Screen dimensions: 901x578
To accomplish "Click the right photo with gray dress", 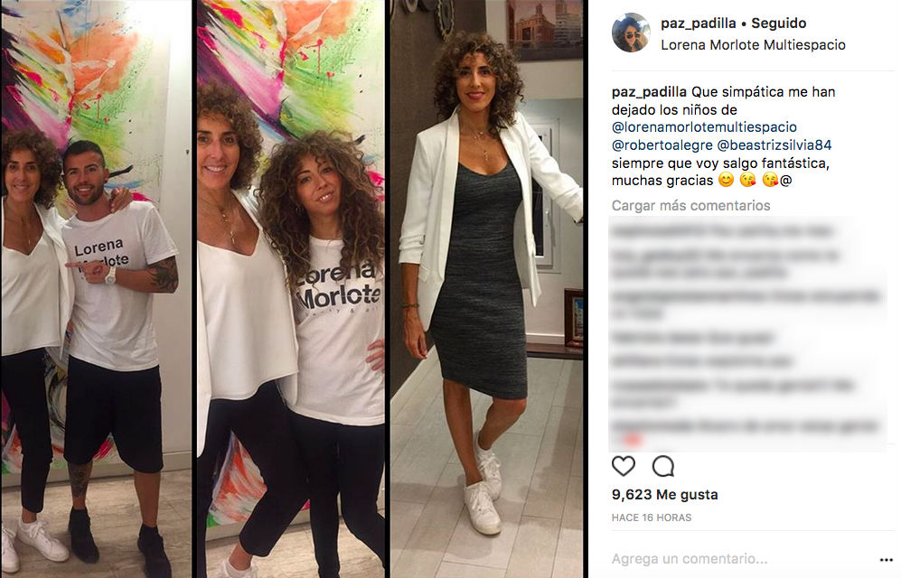I will [x=487, y=289].
